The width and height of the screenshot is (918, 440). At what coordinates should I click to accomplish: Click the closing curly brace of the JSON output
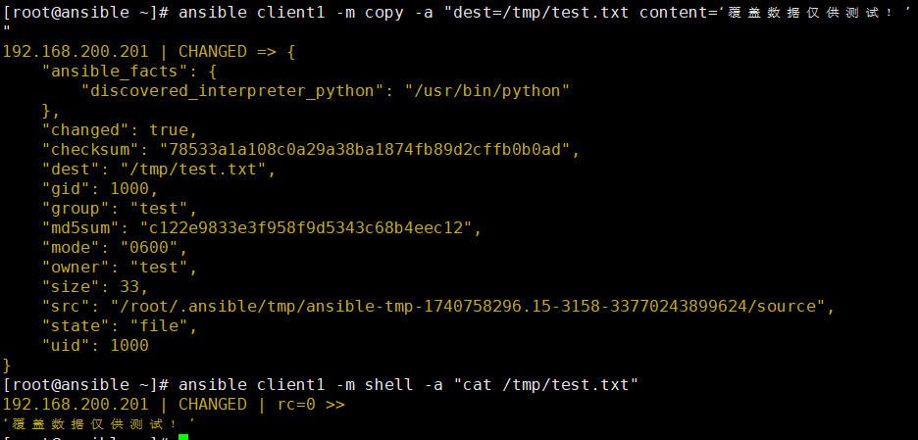coord(7,367)
